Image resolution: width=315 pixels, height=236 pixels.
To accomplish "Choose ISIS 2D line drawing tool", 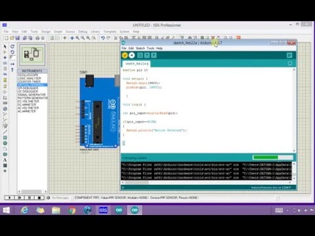I will pos(5,132).
